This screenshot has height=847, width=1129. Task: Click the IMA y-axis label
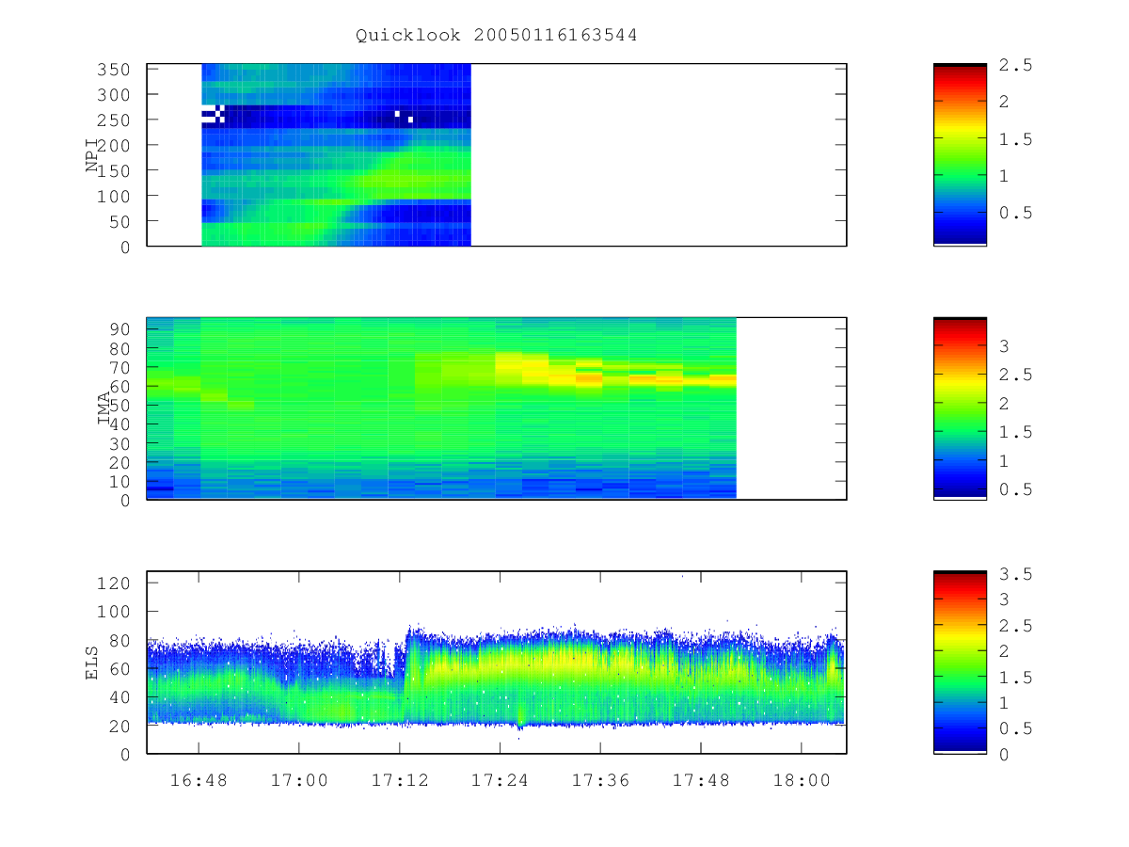click(x=104, y=408)
